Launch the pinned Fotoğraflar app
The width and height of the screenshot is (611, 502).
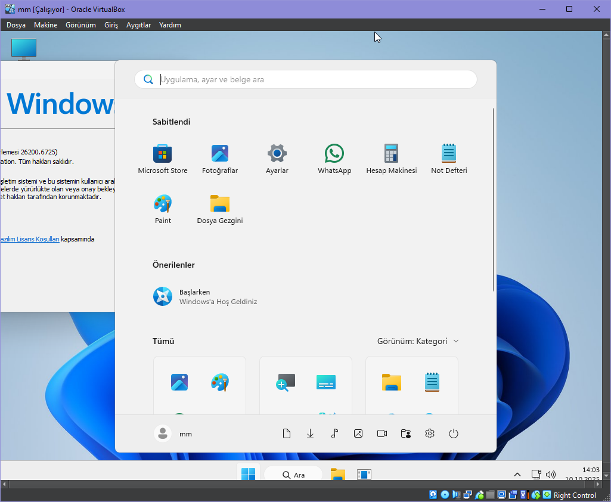coord(220,159)
